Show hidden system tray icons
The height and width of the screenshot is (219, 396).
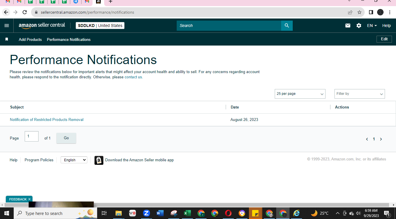(337, 213)
